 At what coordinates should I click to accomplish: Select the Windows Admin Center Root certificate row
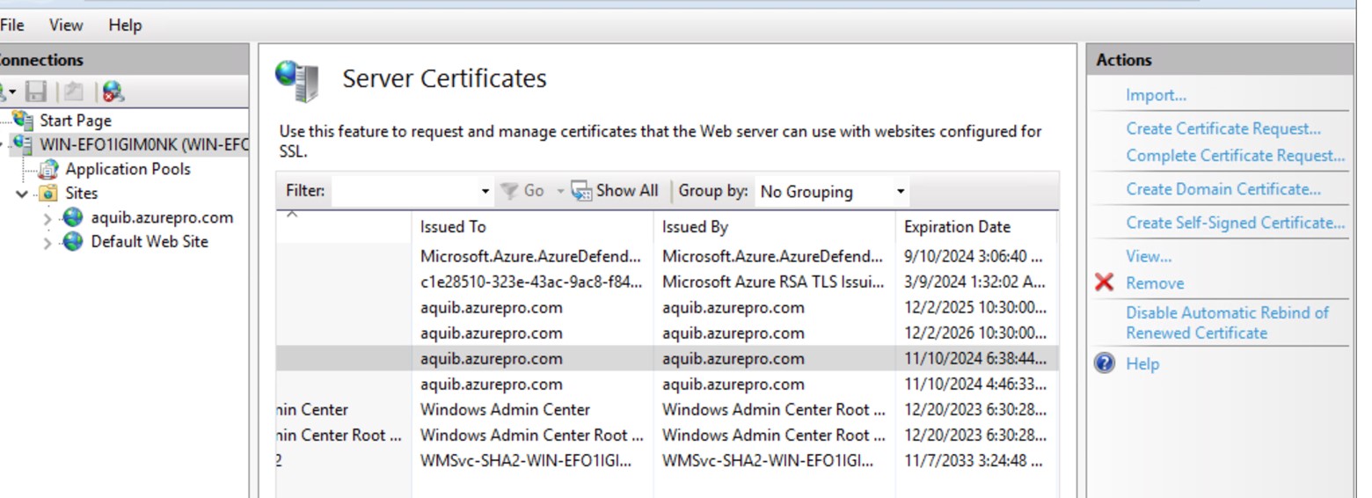click(668, 435)
